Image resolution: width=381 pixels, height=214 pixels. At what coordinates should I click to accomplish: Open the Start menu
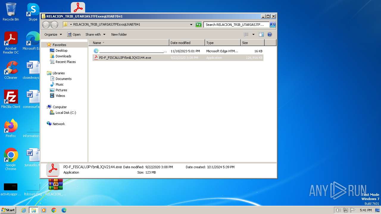[x=8, y=210]
